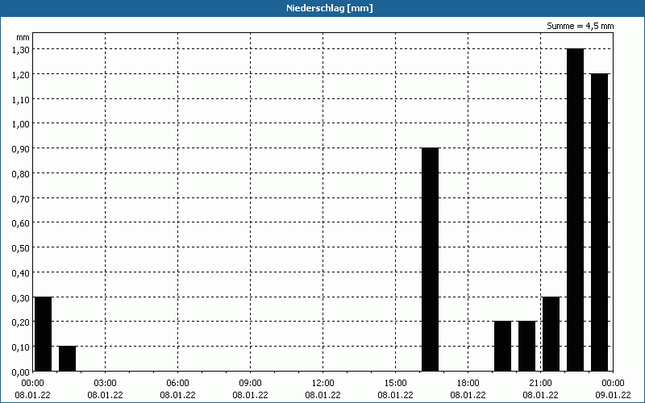This screenshot has height=403, width=645.
Task: Click the "12:00" time axis label
Action: [323, 384]
